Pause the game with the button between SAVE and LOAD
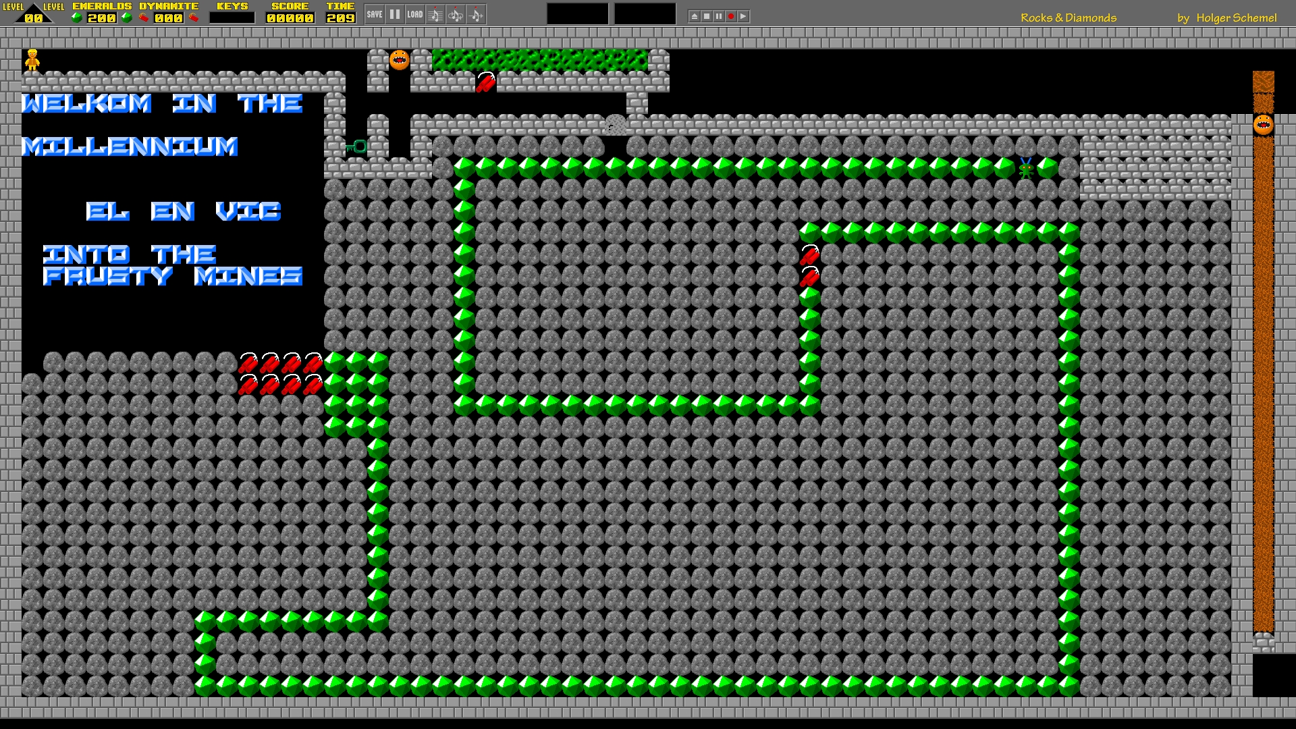This screenshot has height=729, width=1296. pos(395,14)
